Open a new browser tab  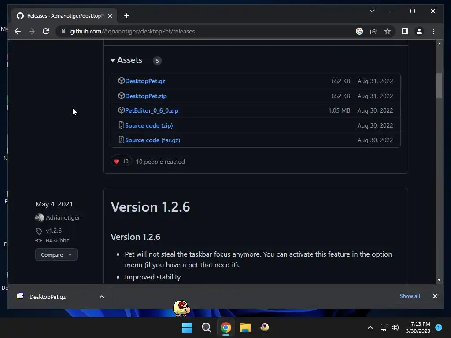(x=126, y=16)
